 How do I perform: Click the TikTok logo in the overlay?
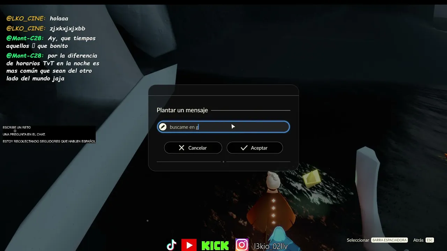(171, 245)
